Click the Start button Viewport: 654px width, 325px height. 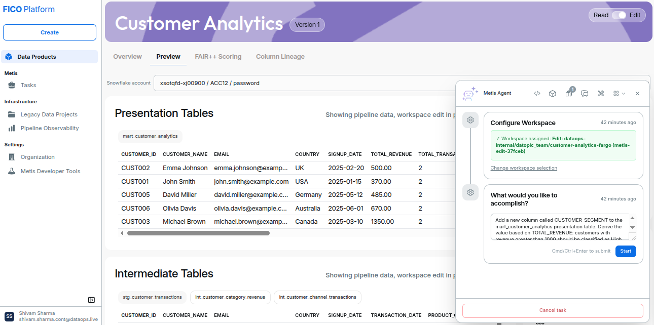(626, 251)
